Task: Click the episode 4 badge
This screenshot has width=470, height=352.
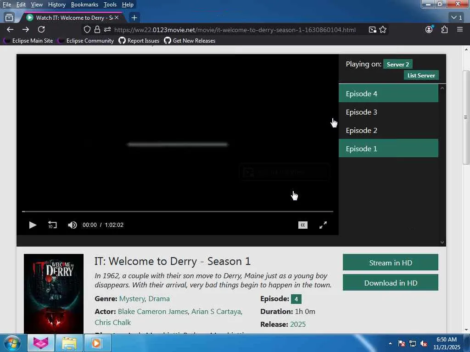Action: click(x=296, y=299)
